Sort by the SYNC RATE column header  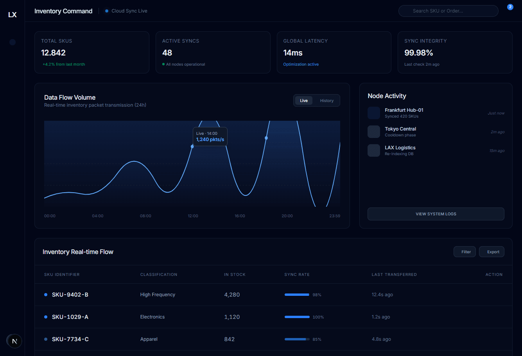point(297,274)
